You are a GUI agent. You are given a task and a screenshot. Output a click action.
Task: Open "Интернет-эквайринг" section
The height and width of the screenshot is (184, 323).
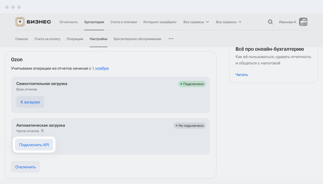coord(160,22)
